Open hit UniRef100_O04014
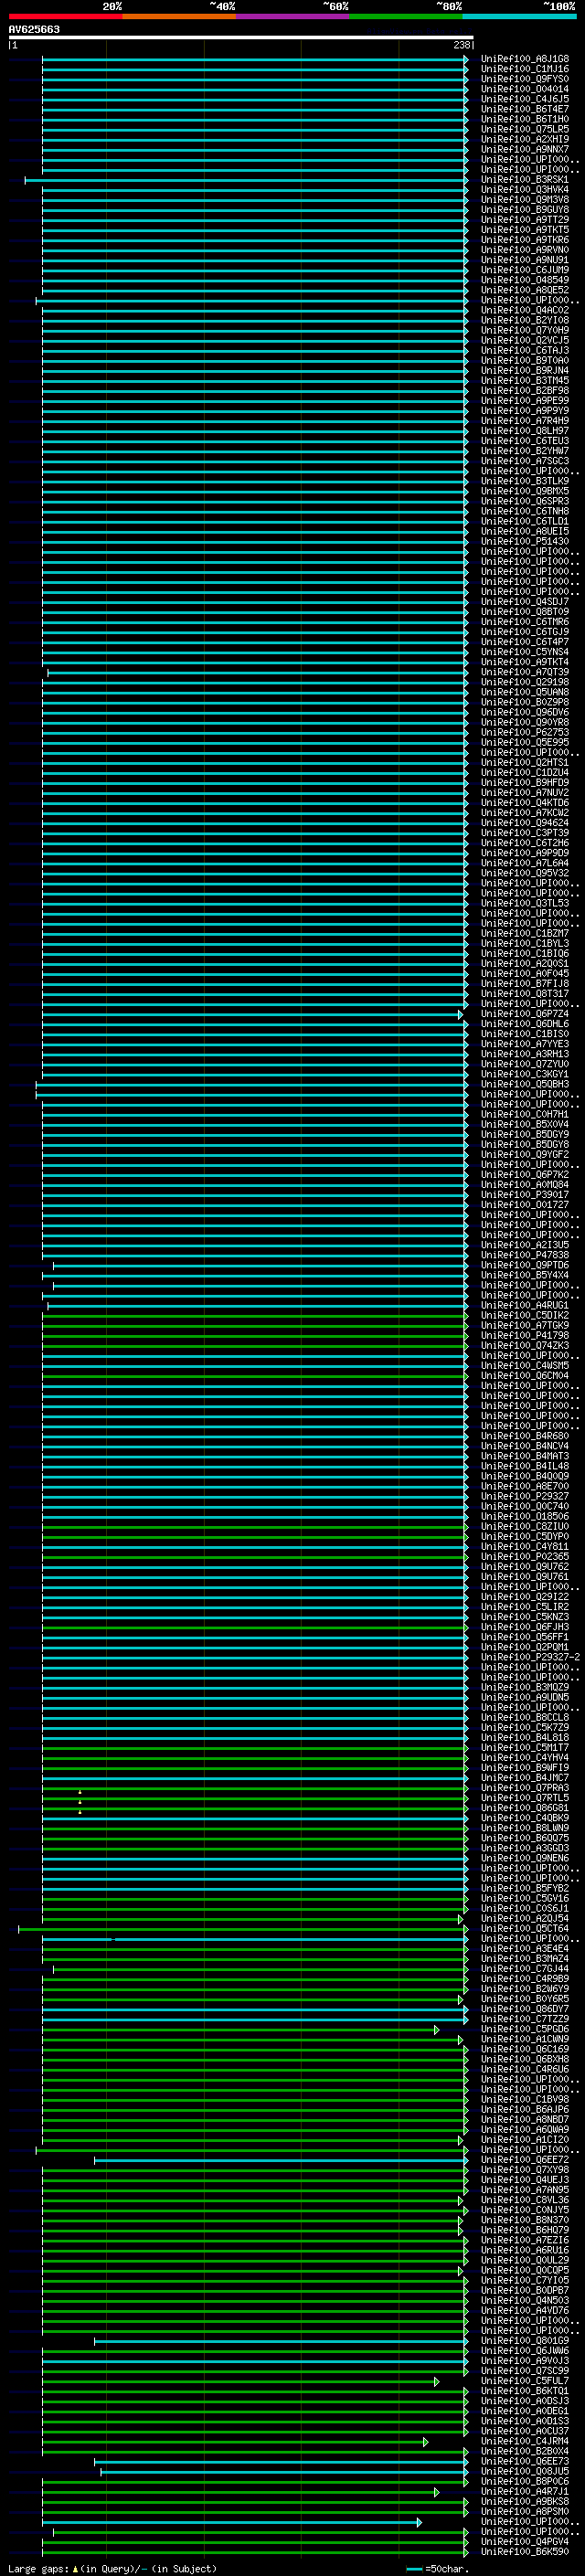Screen dimensions: 585x2576 (x=525, y=89)
